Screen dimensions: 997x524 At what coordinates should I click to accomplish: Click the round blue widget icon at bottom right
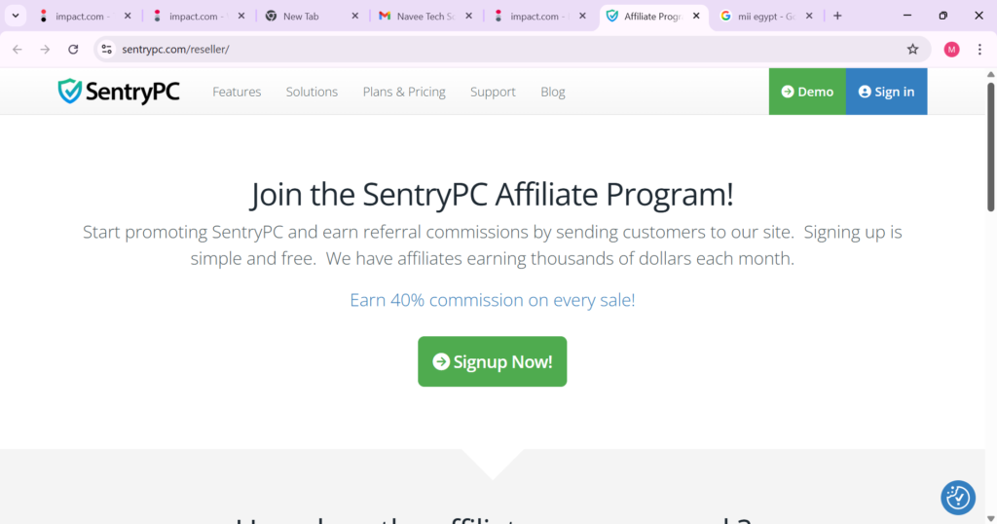click(x=958, y=498)
